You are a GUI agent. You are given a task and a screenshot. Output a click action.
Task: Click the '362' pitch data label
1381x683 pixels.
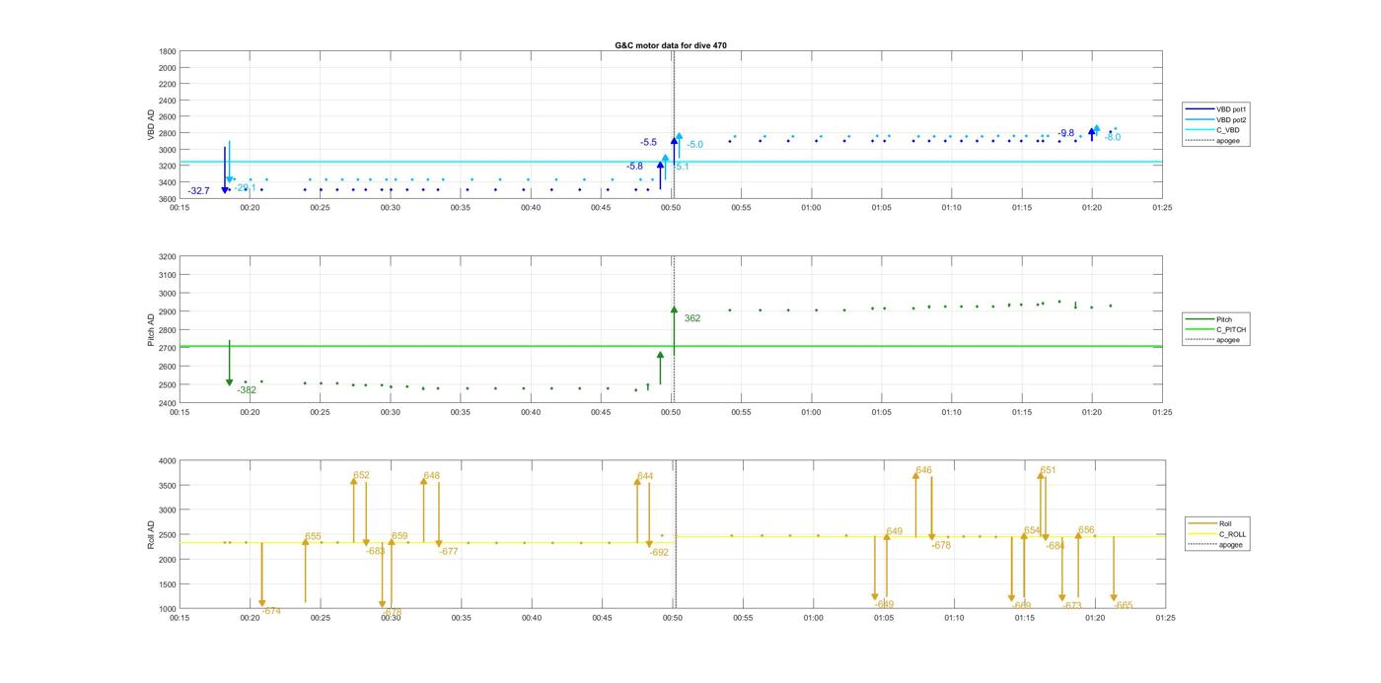[692, 318]
